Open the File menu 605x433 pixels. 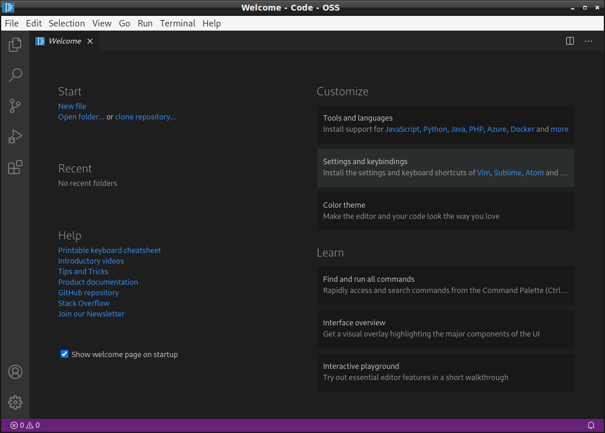[x=12, y=24]
